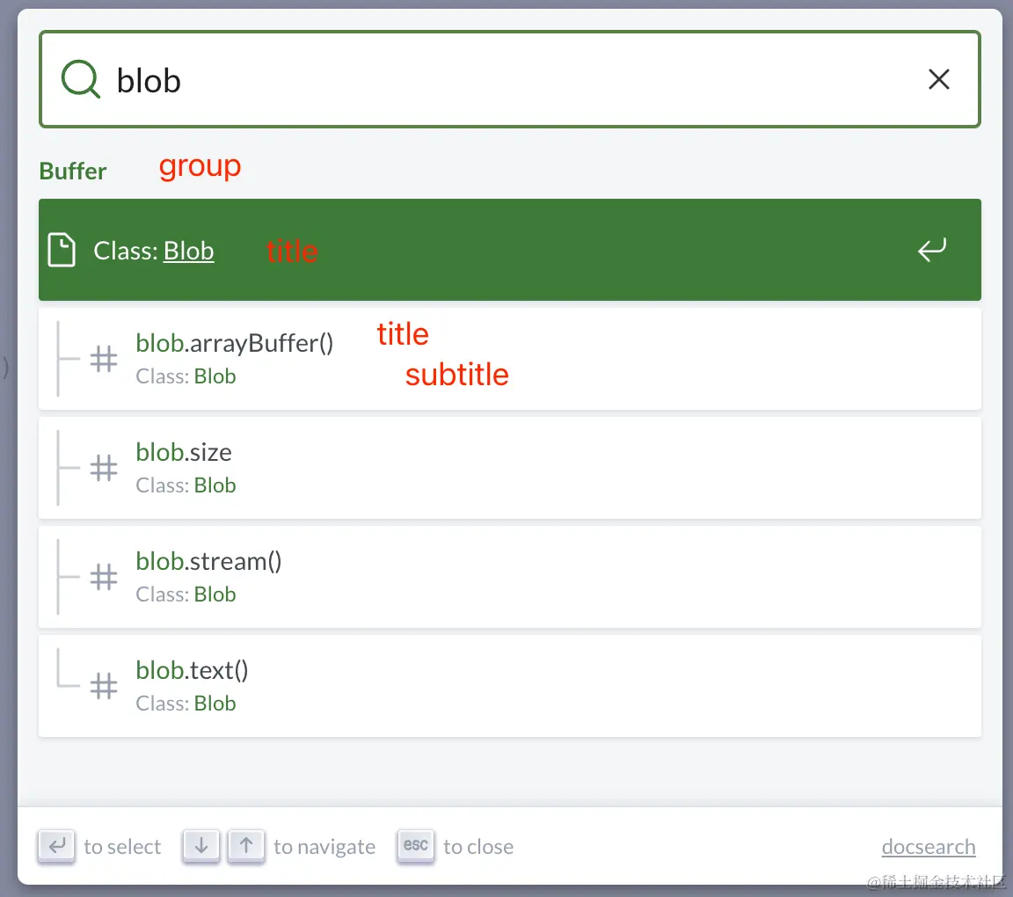Click the hash icon beside blob.size
This screenshot has height=897, width=1013.
pos(104,468)
